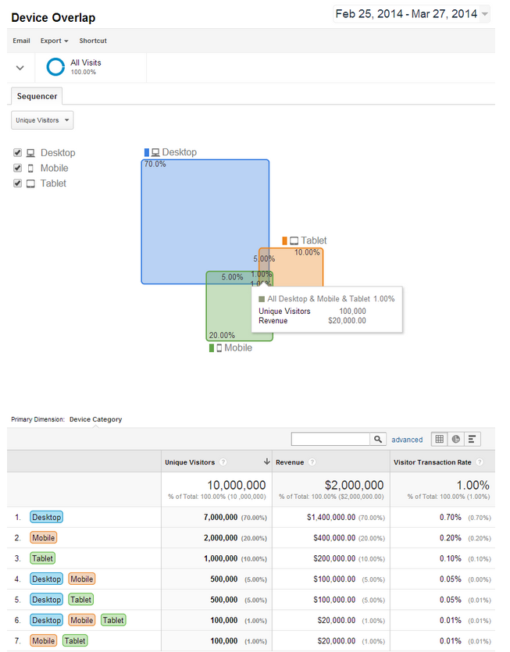Image resolution: width=510 pixels, height=652 pixels.
Task: Uncheck the Mobile device checkbox
Action: pos(18,168)
